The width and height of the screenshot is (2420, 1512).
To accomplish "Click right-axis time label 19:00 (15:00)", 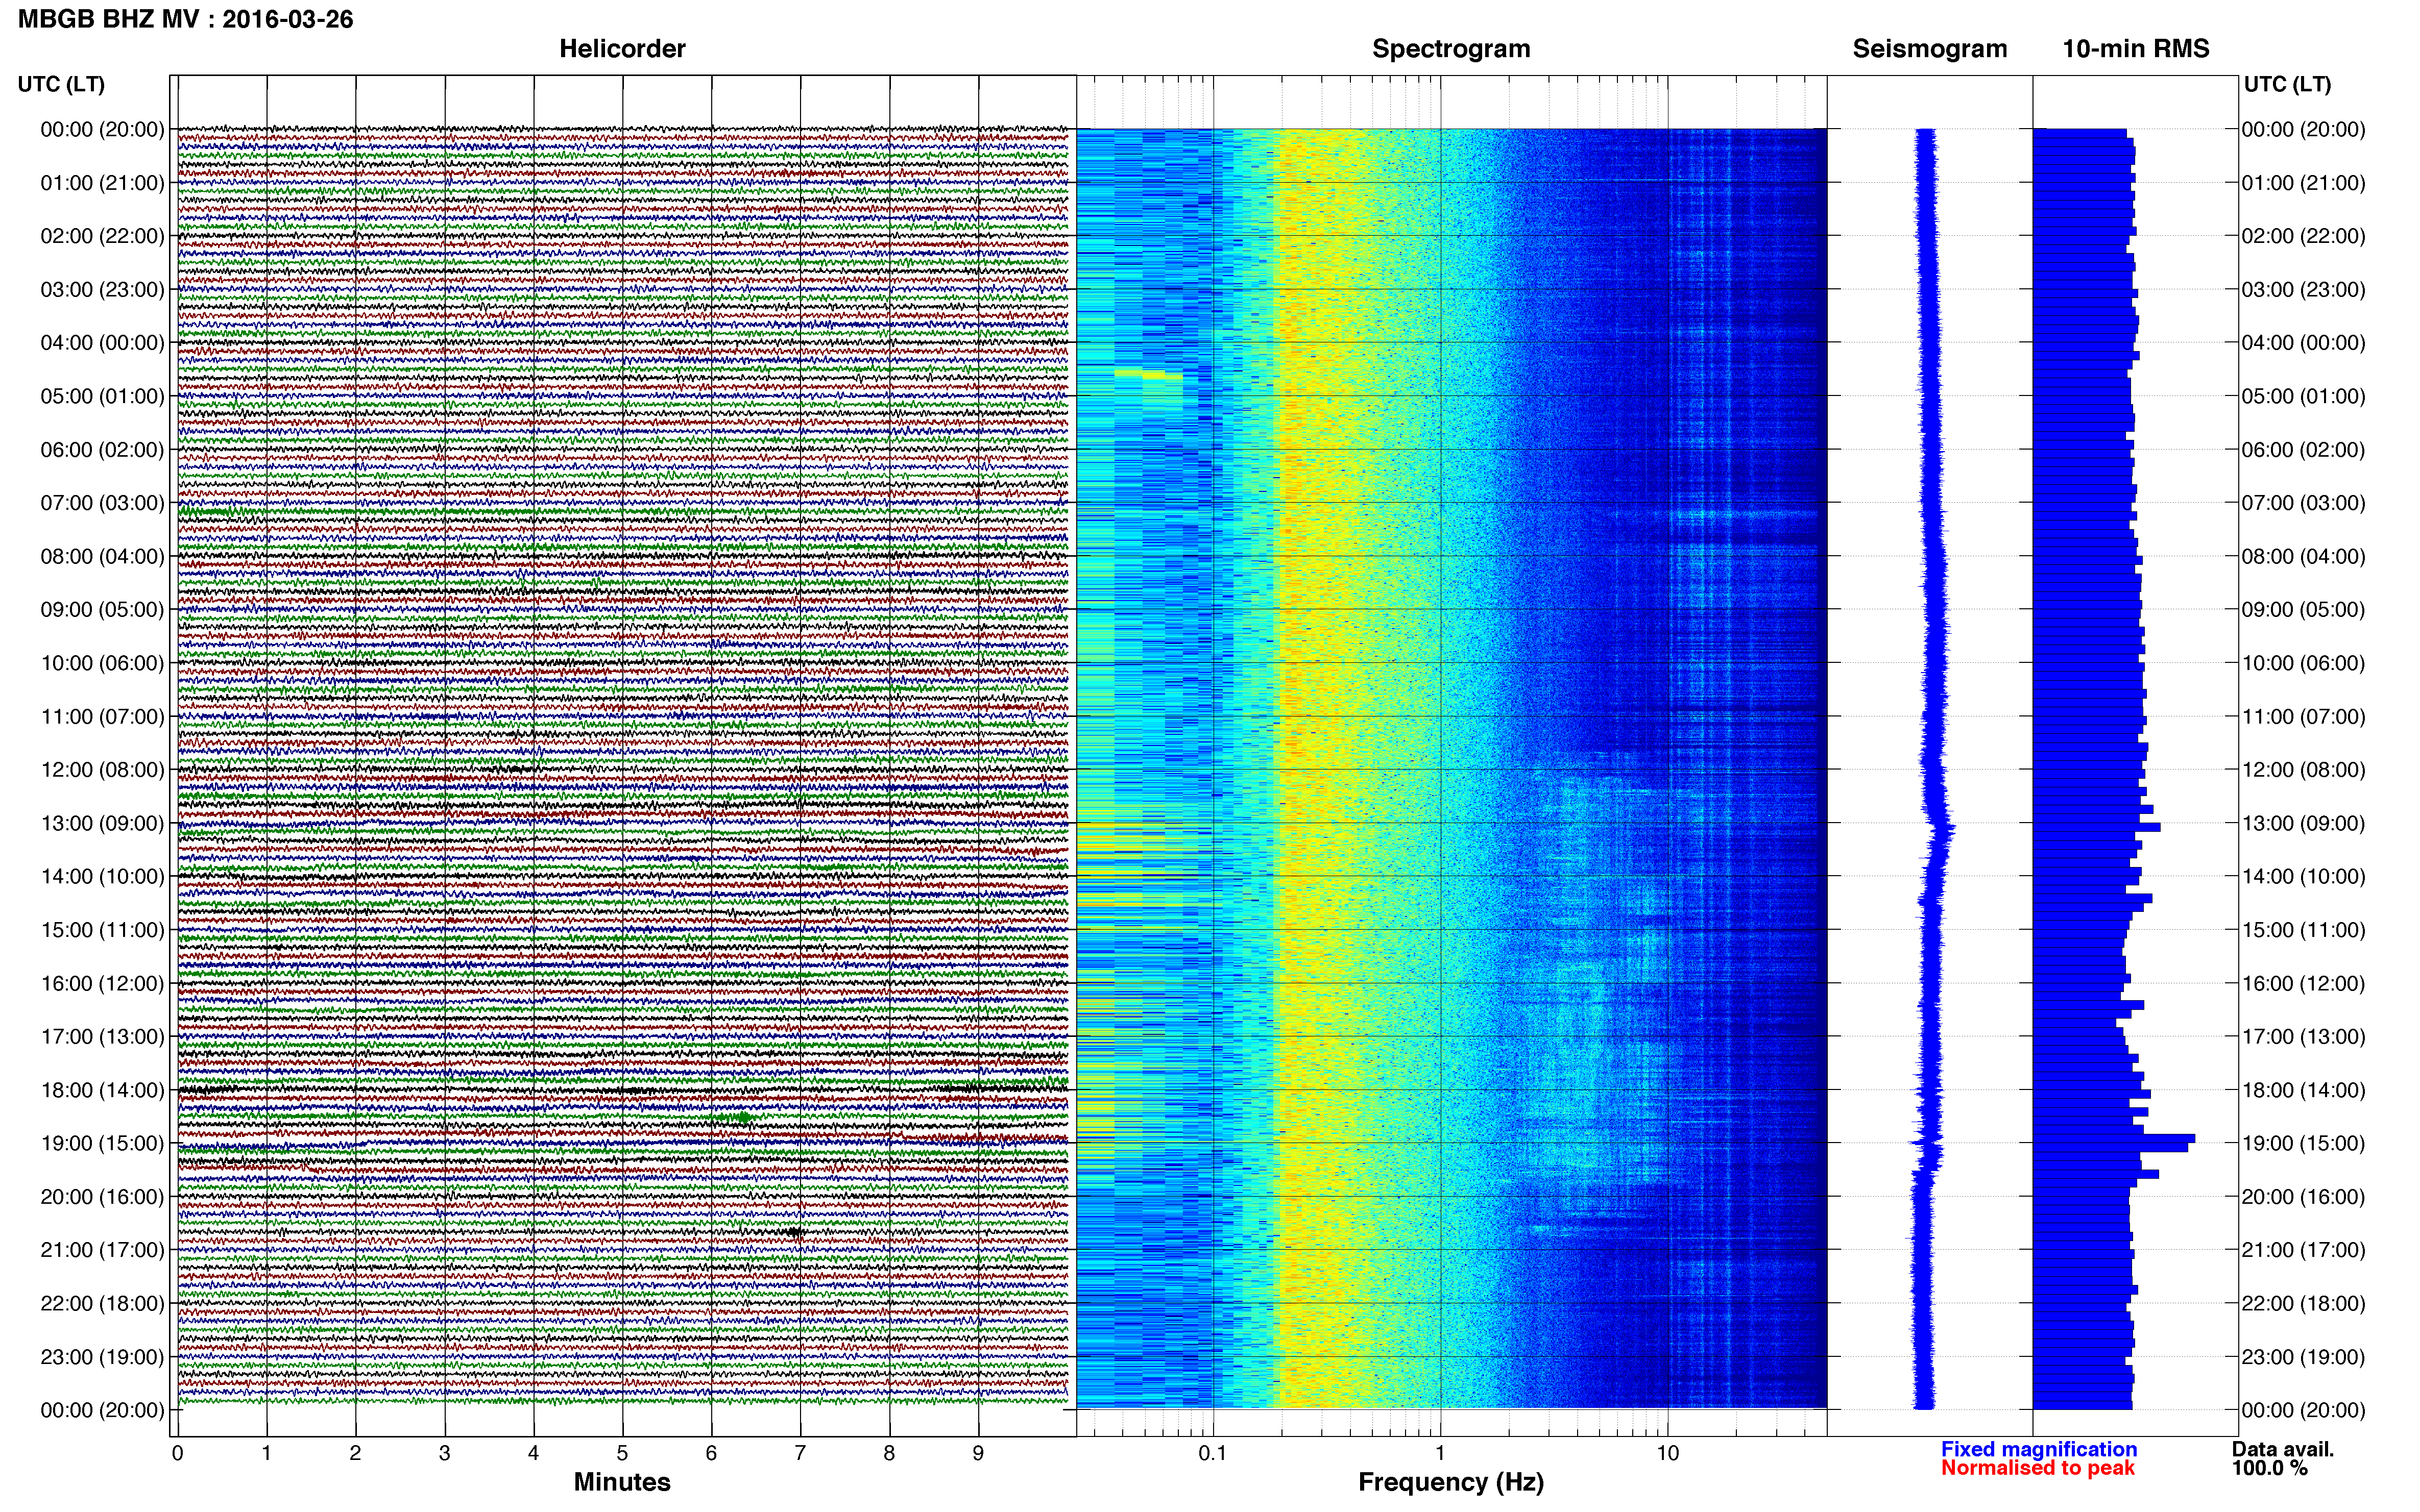I will (2303, 1144).
